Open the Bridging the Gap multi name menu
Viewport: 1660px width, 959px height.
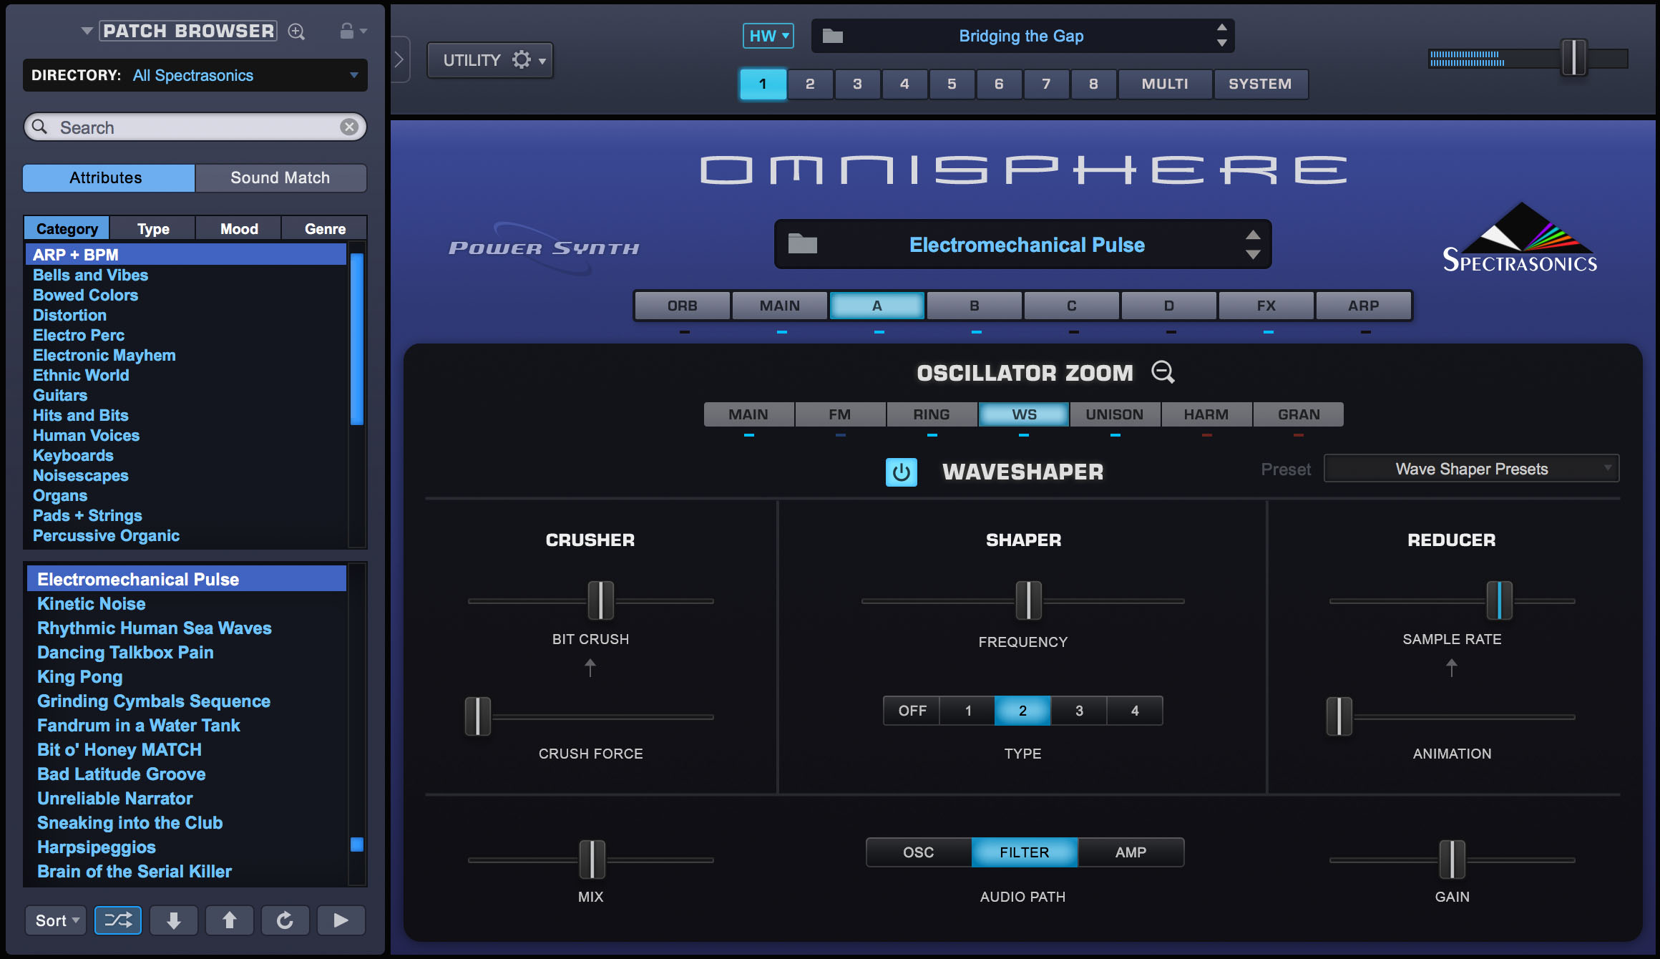(x=1021, y=36)
